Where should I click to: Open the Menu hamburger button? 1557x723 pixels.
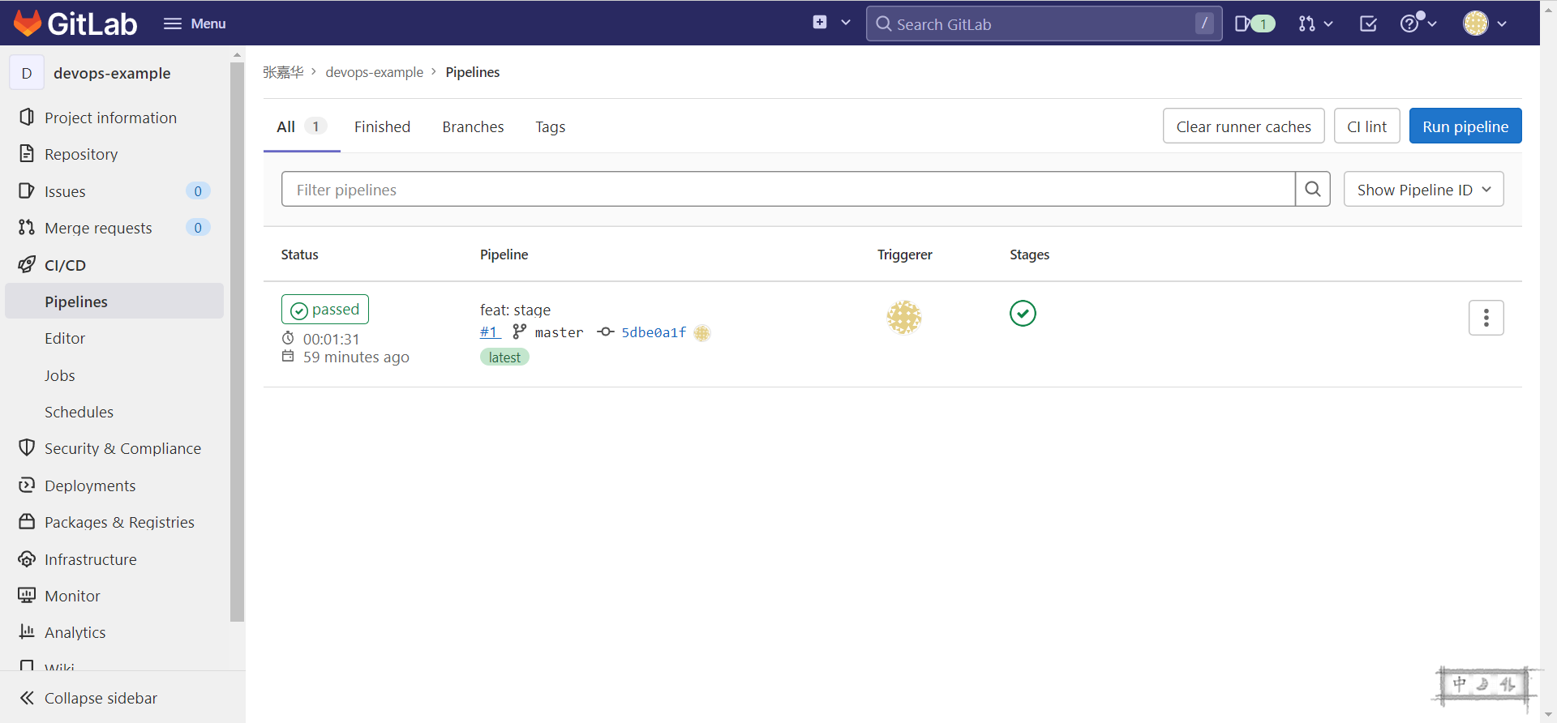point(195,24)
